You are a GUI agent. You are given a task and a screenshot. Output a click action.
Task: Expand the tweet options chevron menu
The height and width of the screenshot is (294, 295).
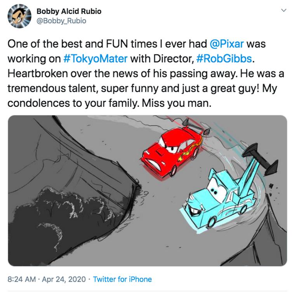click(284, 10)
